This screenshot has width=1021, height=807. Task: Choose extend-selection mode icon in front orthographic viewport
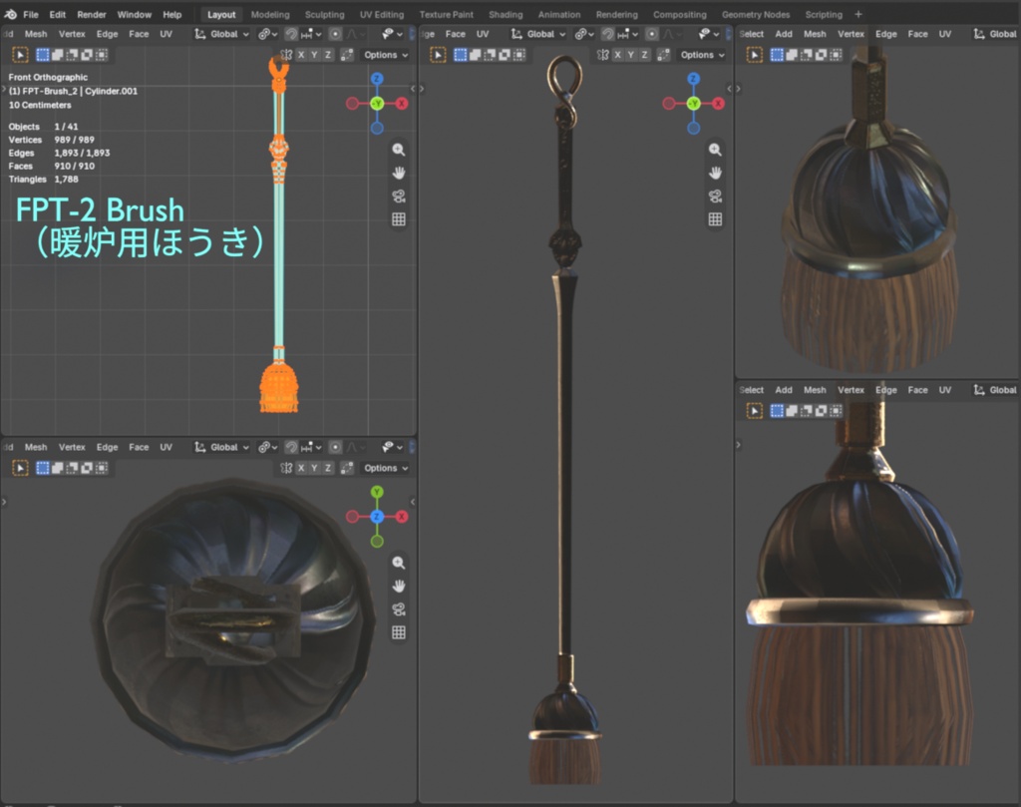57,55
